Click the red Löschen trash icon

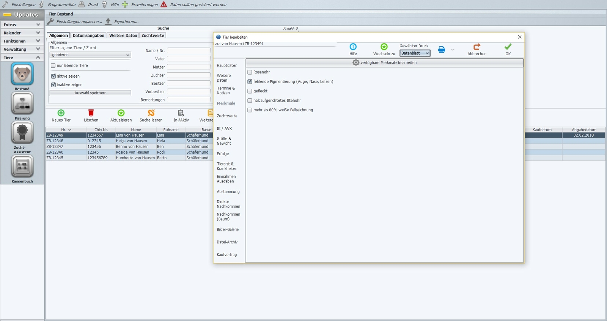tap(91, 113)
